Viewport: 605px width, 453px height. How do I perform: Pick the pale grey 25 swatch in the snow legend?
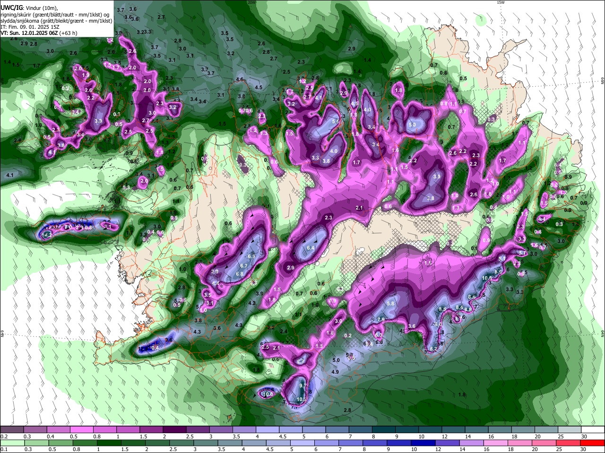click(569, 430)
